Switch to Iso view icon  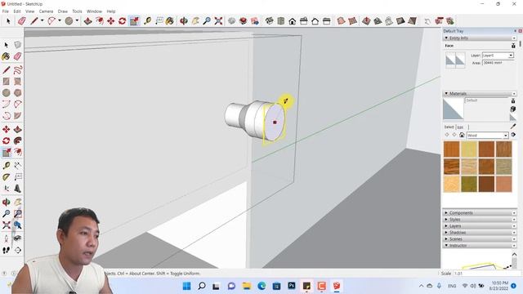270,21
